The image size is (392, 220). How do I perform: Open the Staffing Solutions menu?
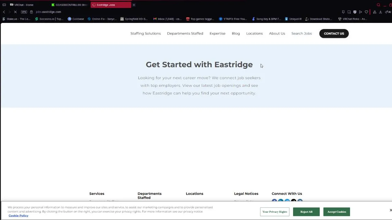(145, 34)
